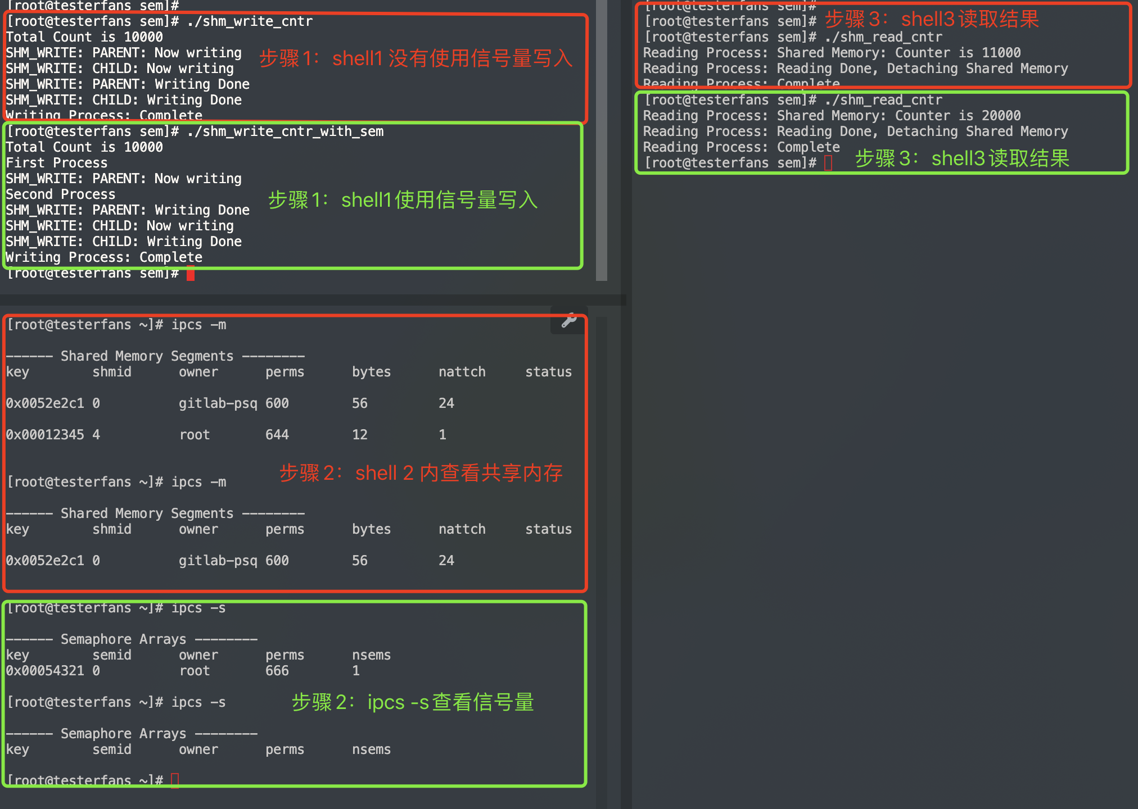Click the './shm_write_cntr' command line
This screenshot has height=809, width=1138.
click(160, 21)
